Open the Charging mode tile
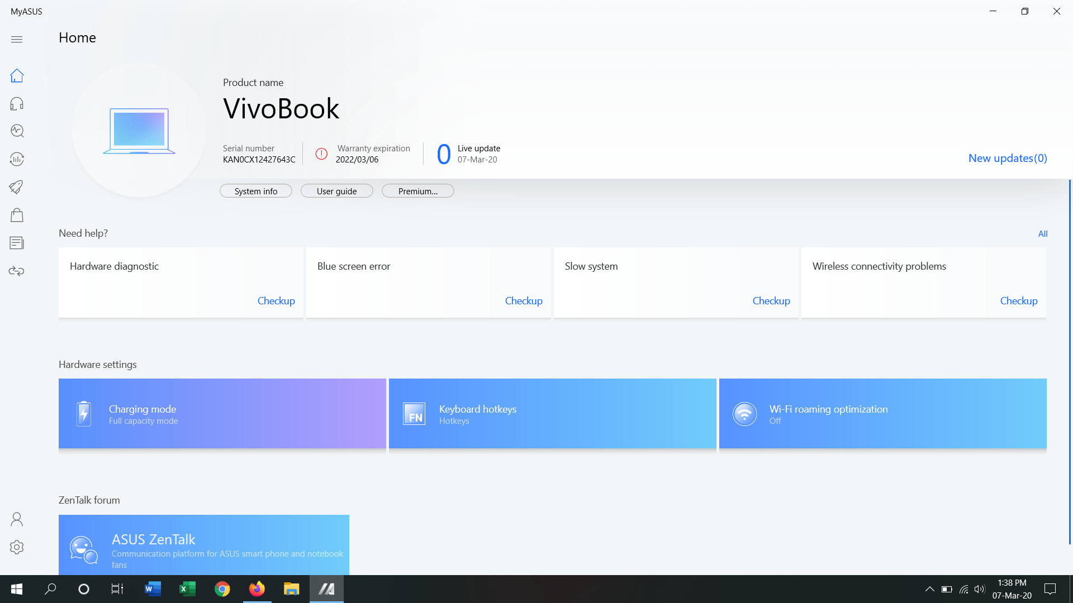 (222, 414)
